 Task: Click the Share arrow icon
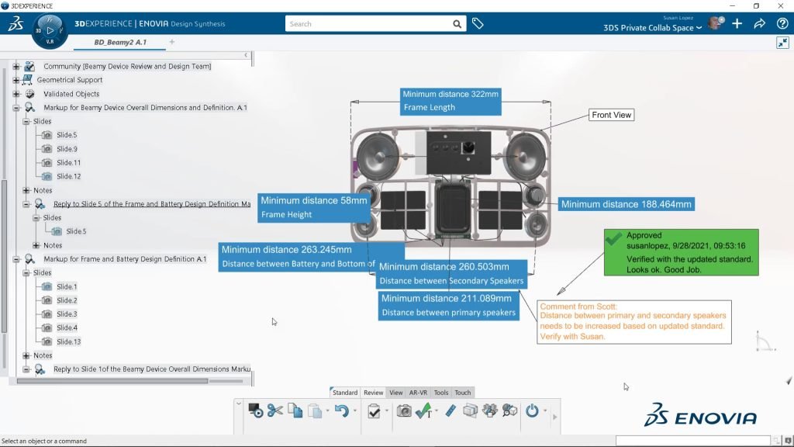coord(760,24)
